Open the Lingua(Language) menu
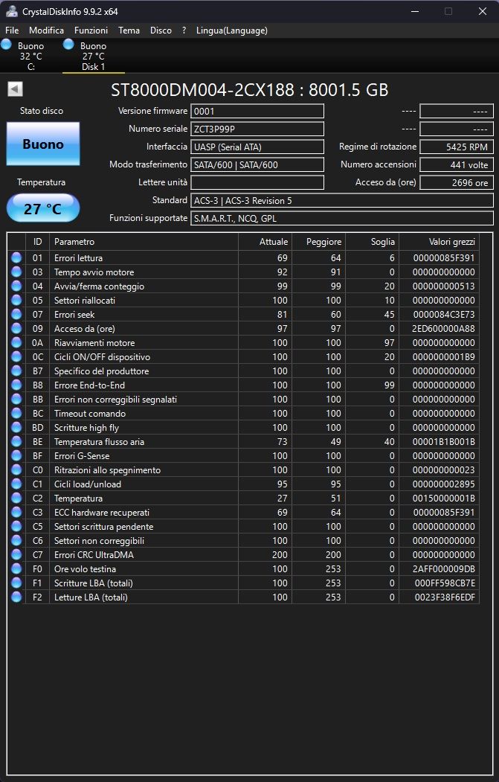499x782 pixels. tap(232, 31)
